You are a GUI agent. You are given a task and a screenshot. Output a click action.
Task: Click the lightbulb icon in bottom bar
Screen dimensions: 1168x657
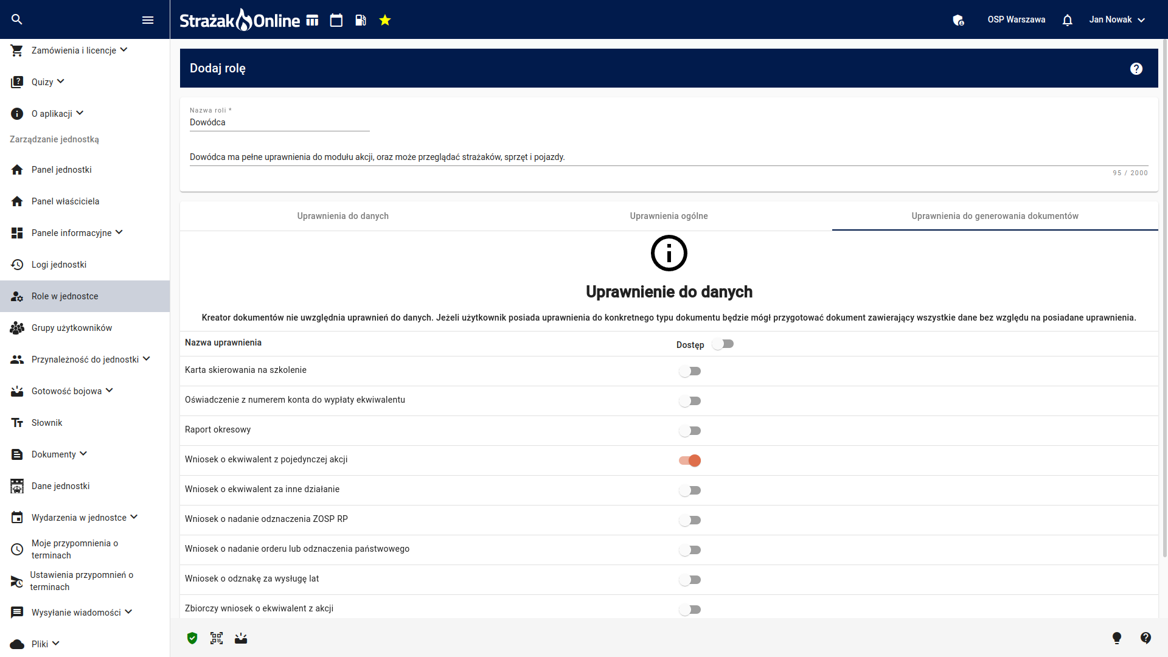click(1117, 638)
